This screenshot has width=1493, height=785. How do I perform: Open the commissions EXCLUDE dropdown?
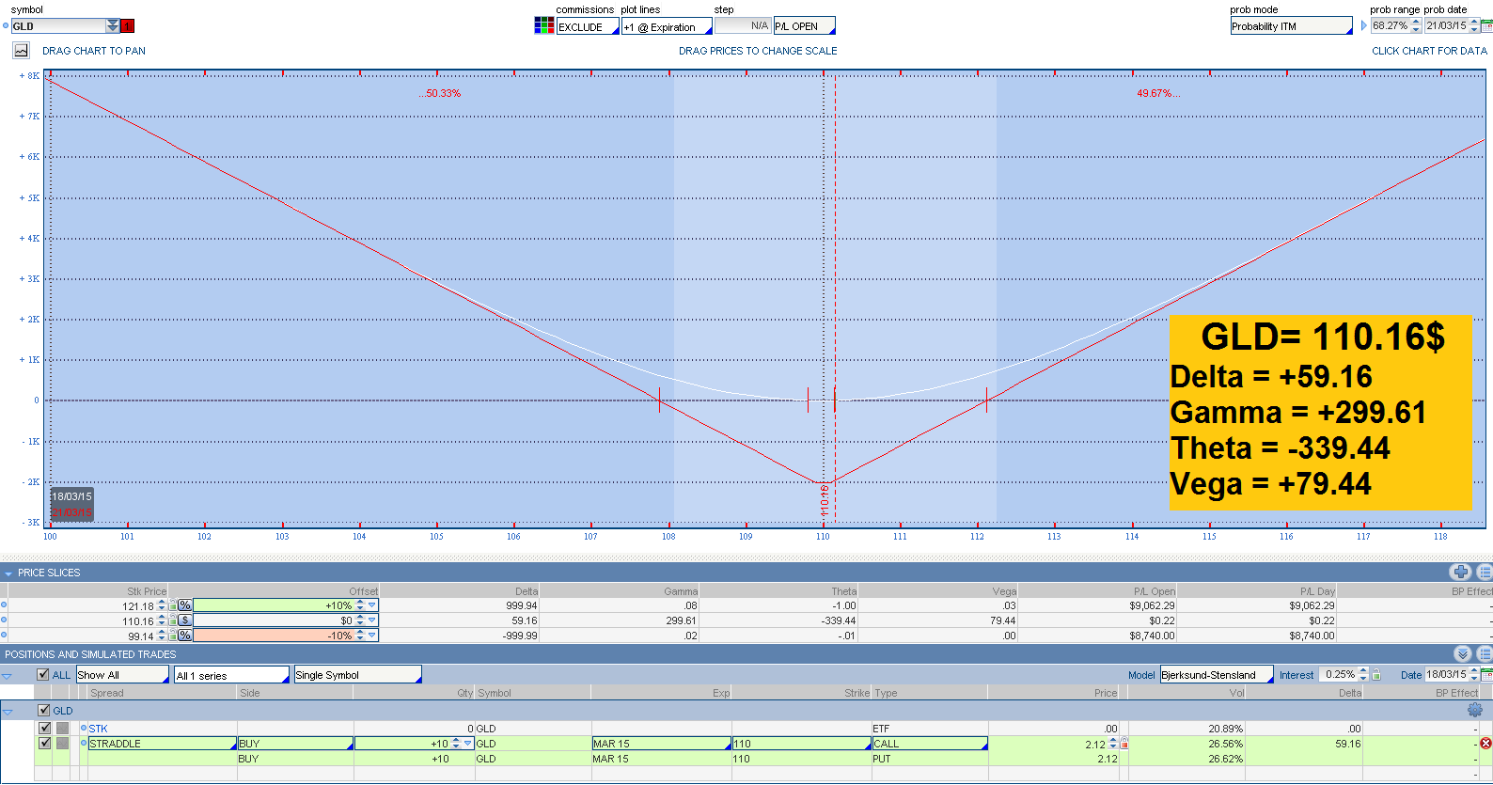tap(589, 27)
